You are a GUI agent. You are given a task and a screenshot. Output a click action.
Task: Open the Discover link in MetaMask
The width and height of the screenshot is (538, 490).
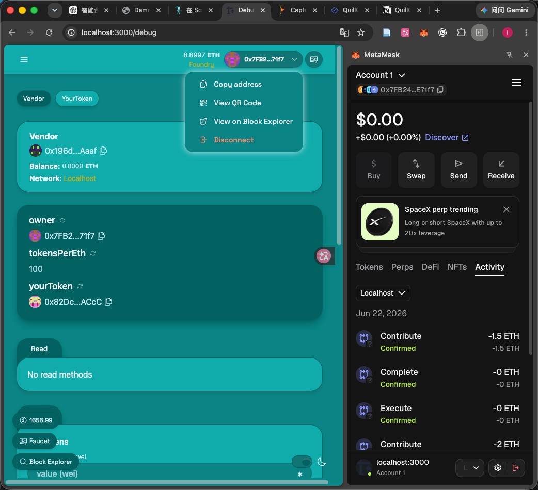click(x=447, y=137)
